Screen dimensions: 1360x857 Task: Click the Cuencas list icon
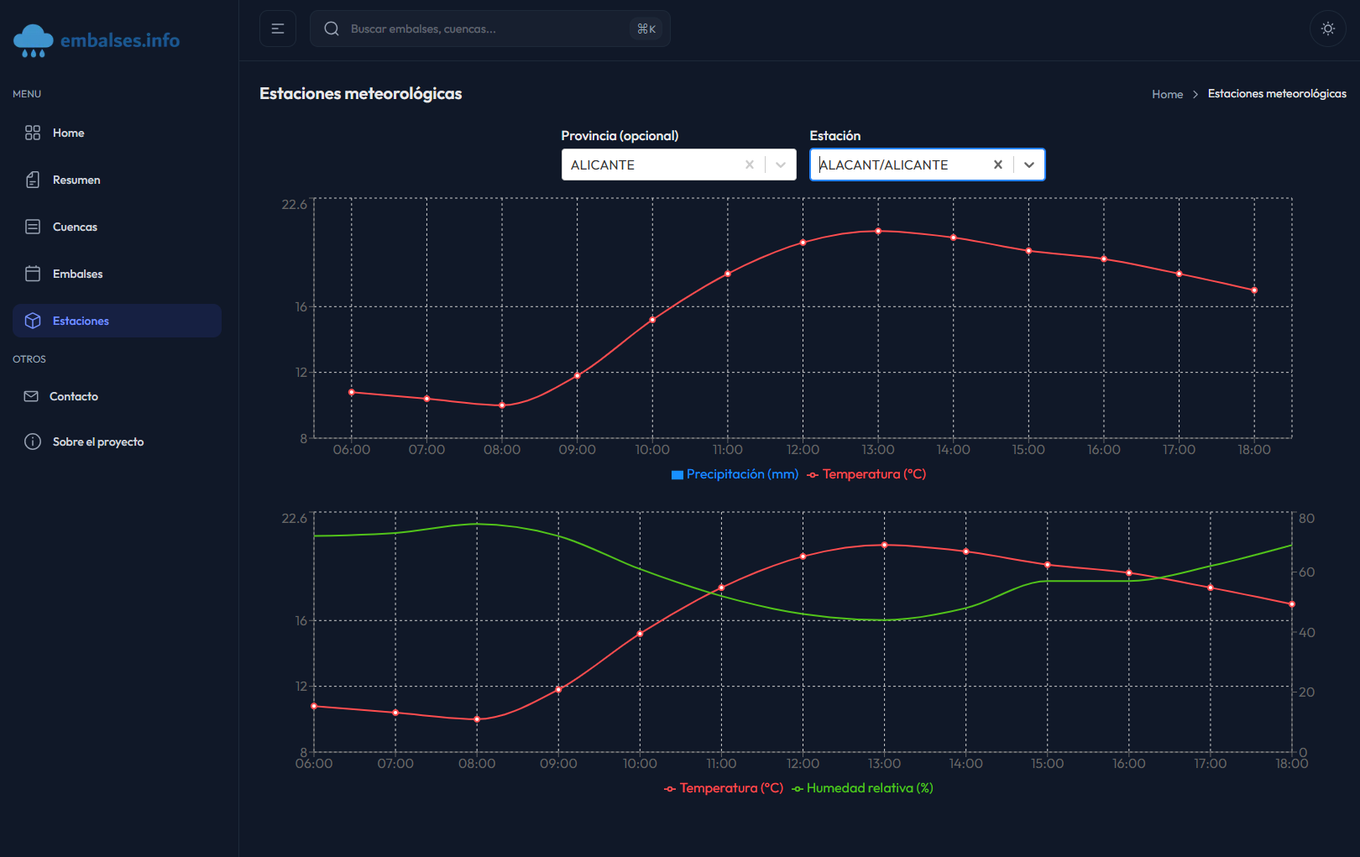tap(33, 227)
